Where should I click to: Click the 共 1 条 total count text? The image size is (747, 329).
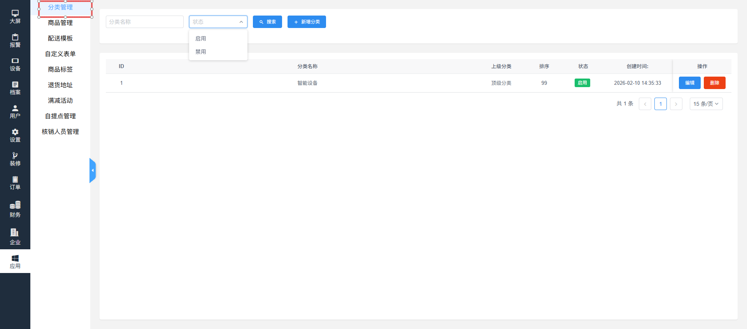click(x=625, y=104)
